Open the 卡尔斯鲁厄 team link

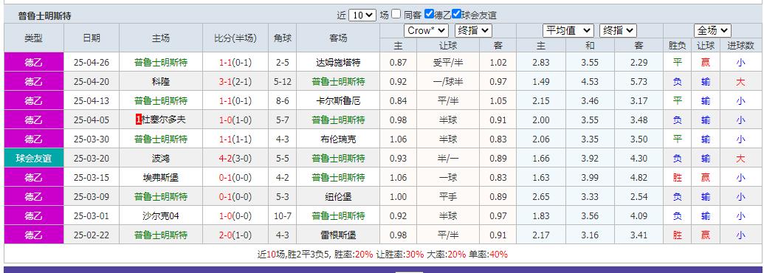pos(338,101)
